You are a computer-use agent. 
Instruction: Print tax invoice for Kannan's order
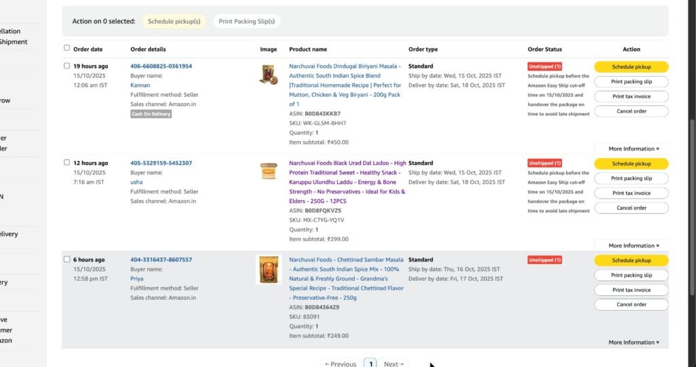point(631,96)
